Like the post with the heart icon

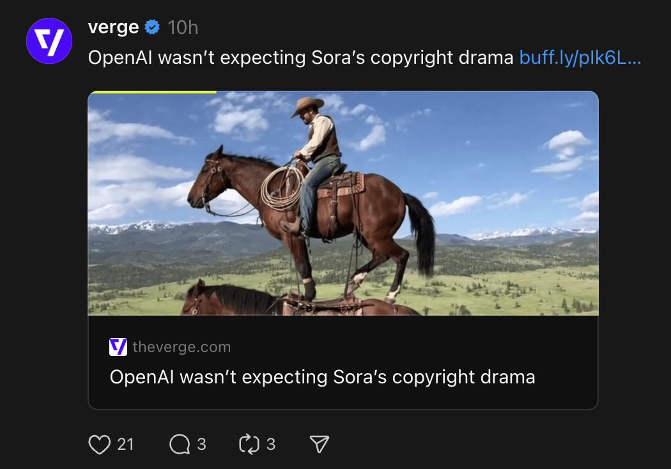tap(99, 444)
